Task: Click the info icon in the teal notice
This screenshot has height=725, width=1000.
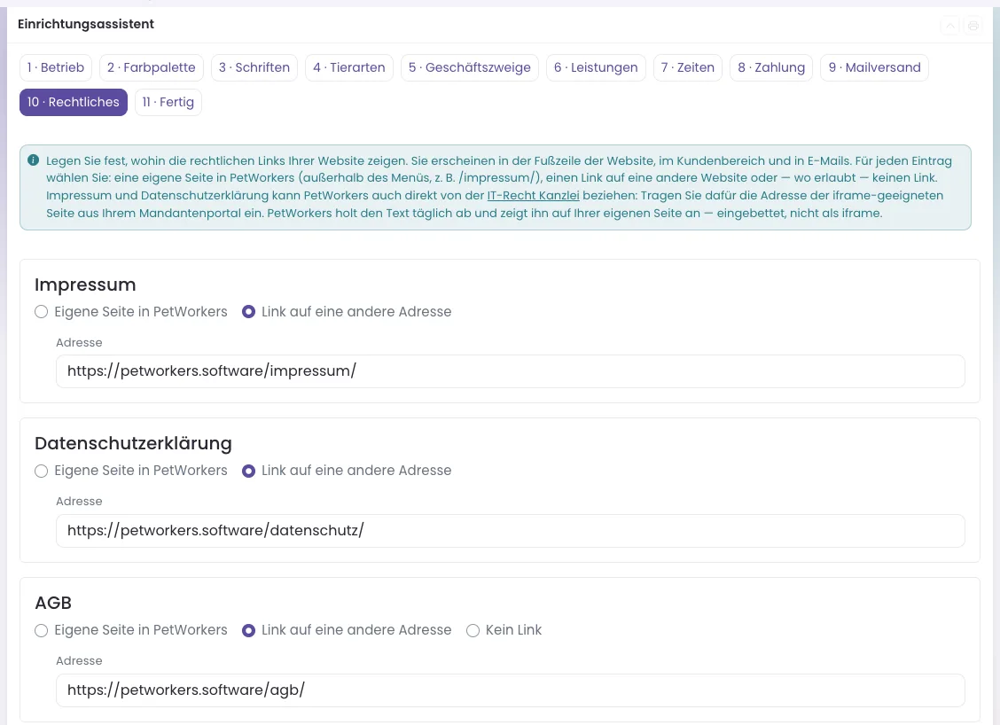Action: pos(34,160)
